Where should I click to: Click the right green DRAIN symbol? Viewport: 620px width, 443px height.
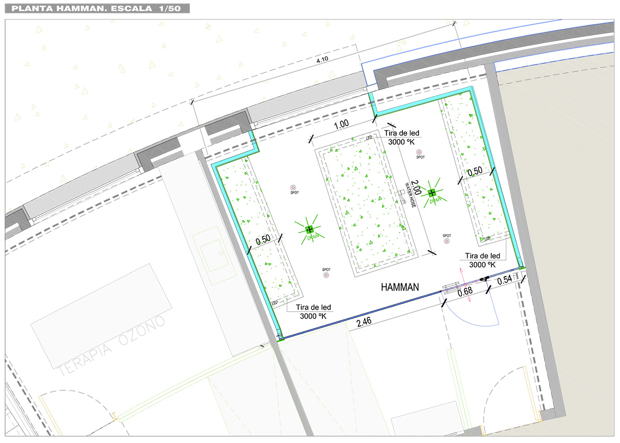tap(431, 193)
